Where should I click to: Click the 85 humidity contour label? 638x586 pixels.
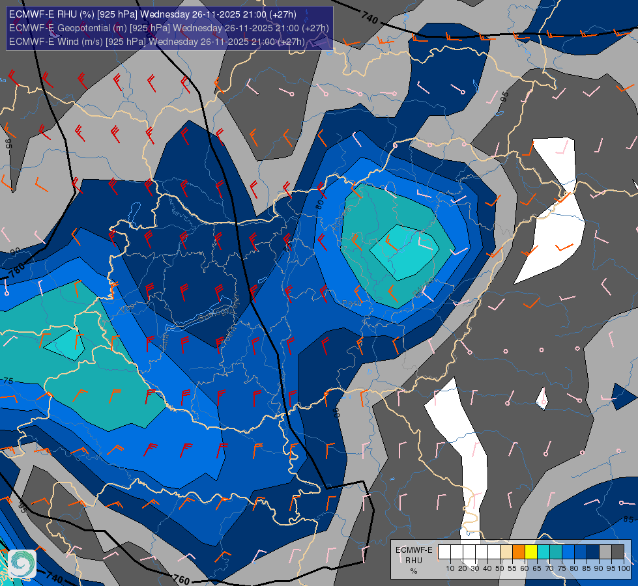pos(628,520)
